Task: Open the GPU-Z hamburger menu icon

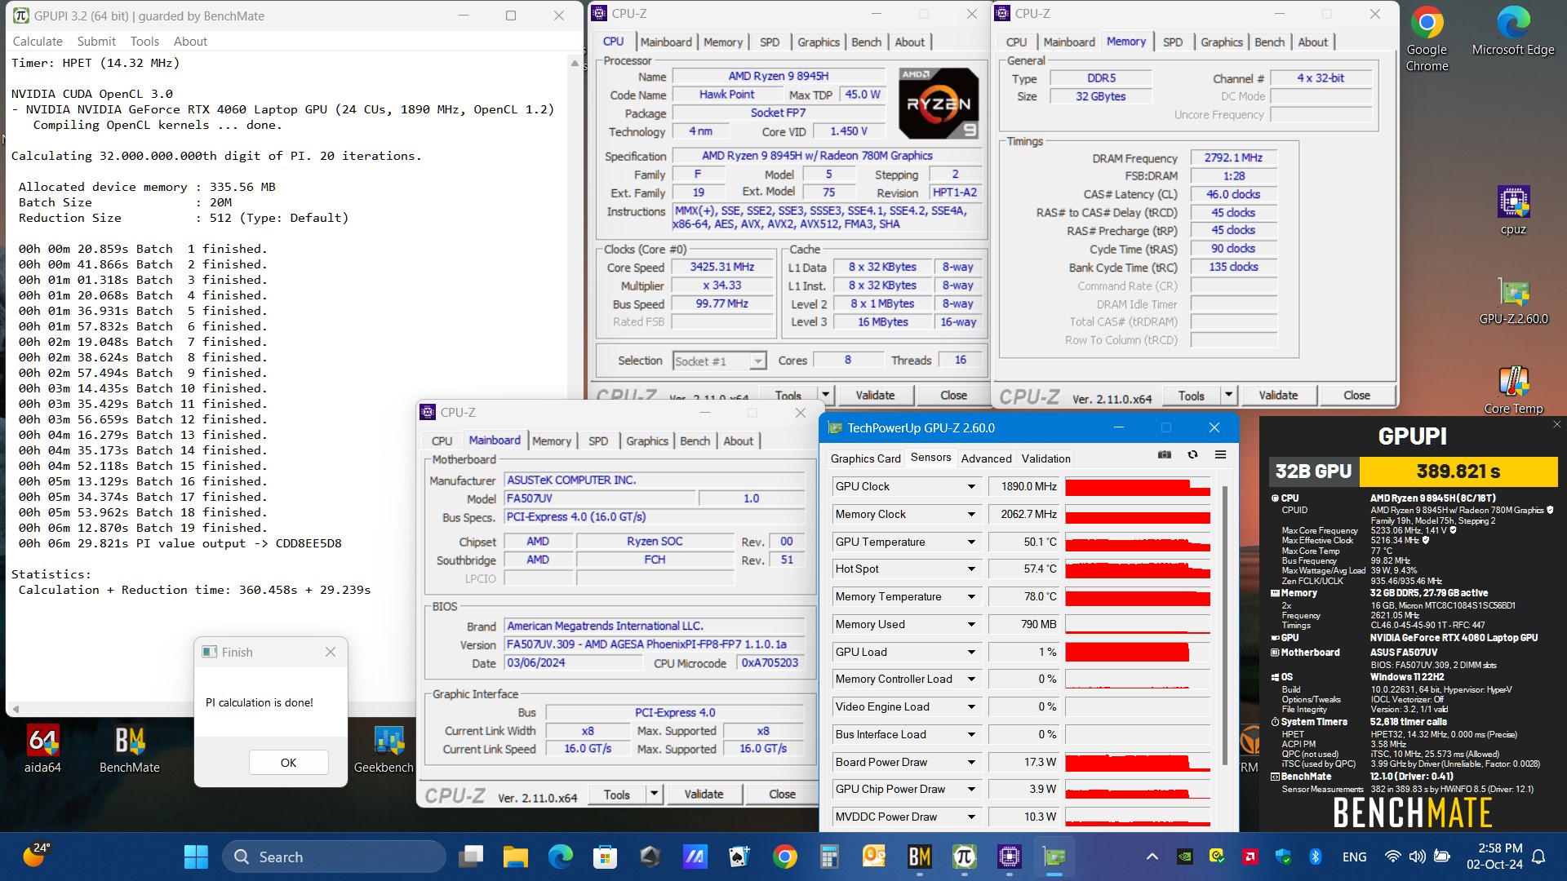Action: click(x=1220, y=454)
